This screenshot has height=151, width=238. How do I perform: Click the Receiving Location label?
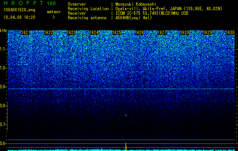pyautogui.click(x=88, y=9)
